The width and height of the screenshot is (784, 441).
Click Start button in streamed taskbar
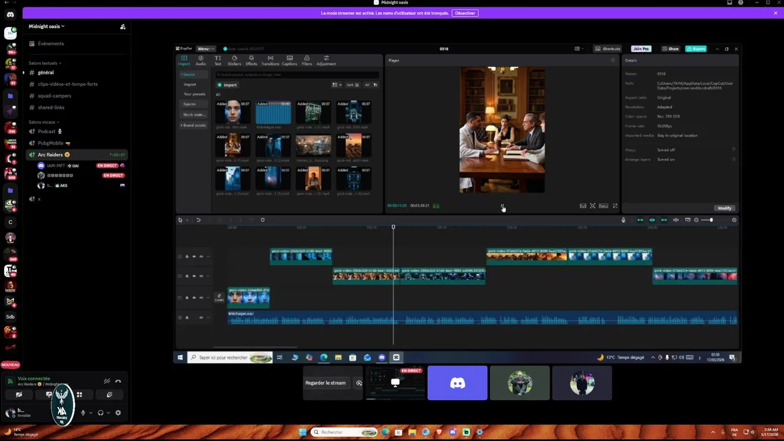[180, 357]
